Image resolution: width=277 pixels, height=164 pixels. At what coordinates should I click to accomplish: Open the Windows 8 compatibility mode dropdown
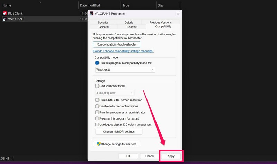pyautogui.click(x=125, y=70)
